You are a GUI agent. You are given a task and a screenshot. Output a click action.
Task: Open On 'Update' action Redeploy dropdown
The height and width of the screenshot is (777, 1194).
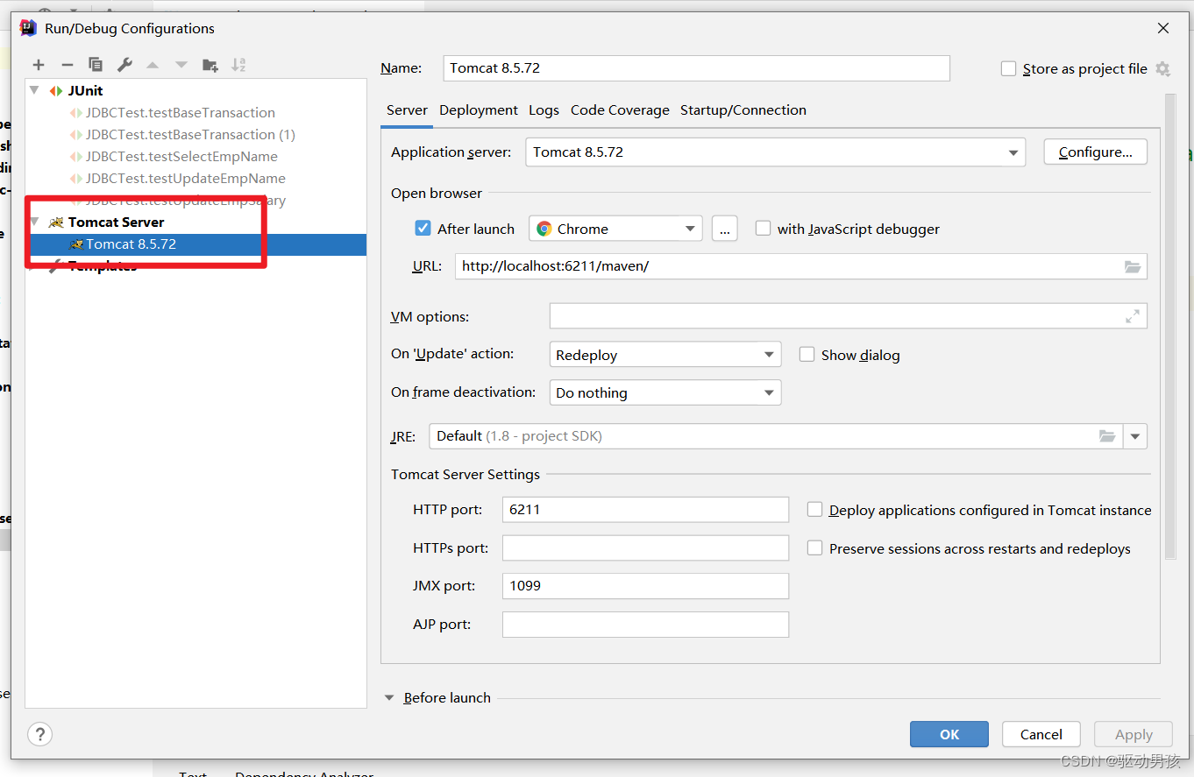[x=665, y=355]
